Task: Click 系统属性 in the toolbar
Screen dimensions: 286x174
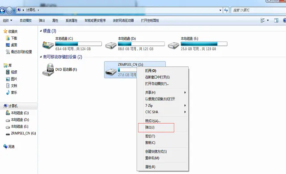Action: pyautogui.click(x=71, y=20)
